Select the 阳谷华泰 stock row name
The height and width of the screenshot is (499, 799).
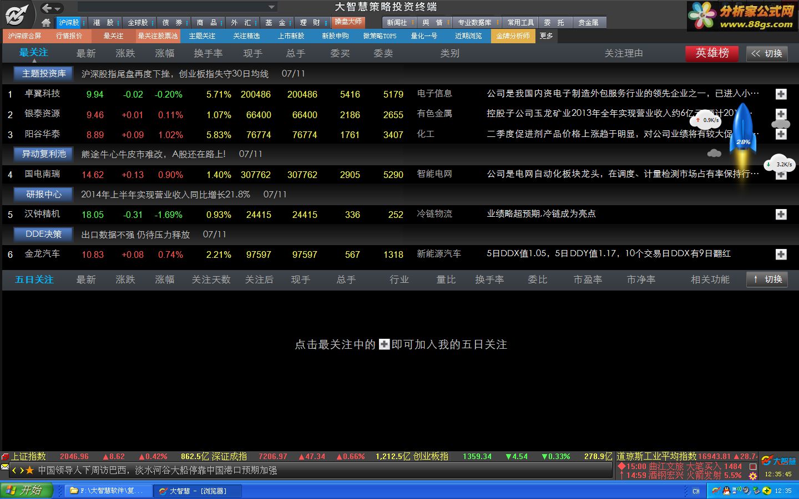[42, 134]
